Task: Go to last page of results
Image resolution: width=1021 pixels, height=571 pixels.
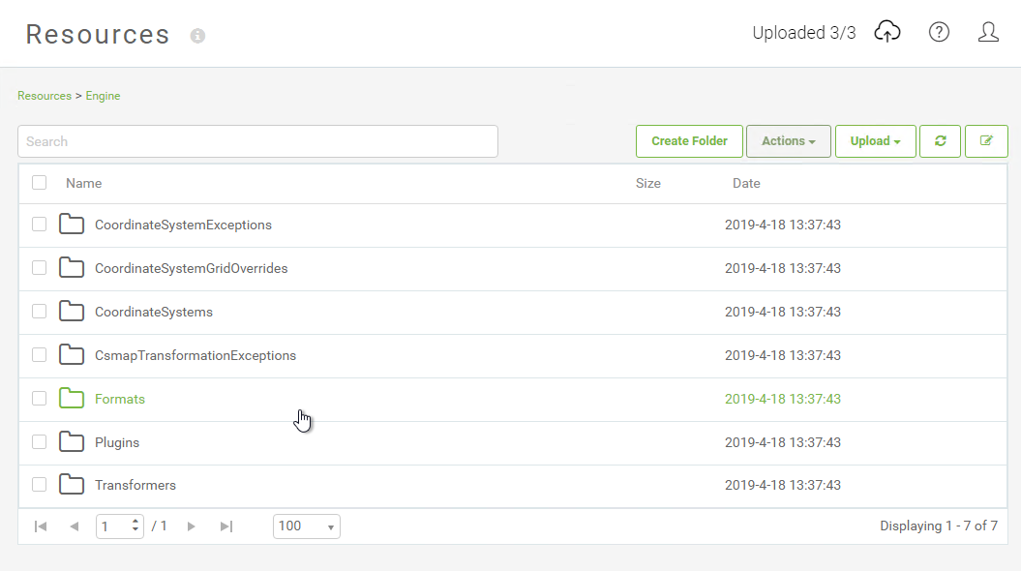Action: pyautogui.click(x=225, y=526)
